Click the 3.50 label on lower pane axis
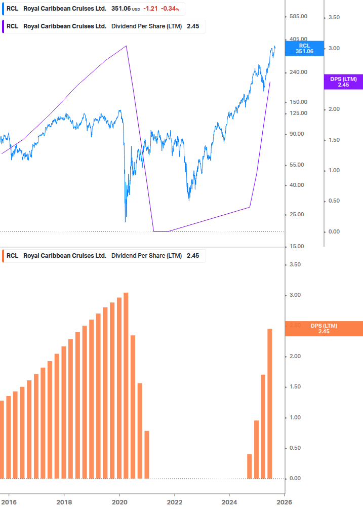This screenshot has height=509, width=363. click(x=294, y=264)
